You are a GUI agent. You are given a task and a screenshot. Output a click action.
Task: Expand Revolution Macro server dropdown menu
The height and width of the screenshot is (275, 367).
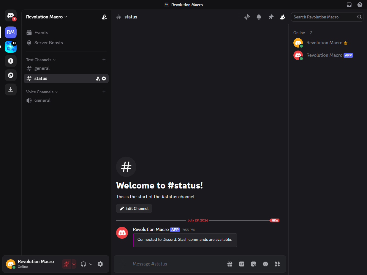pyautogui.click(x=47, y=17)
